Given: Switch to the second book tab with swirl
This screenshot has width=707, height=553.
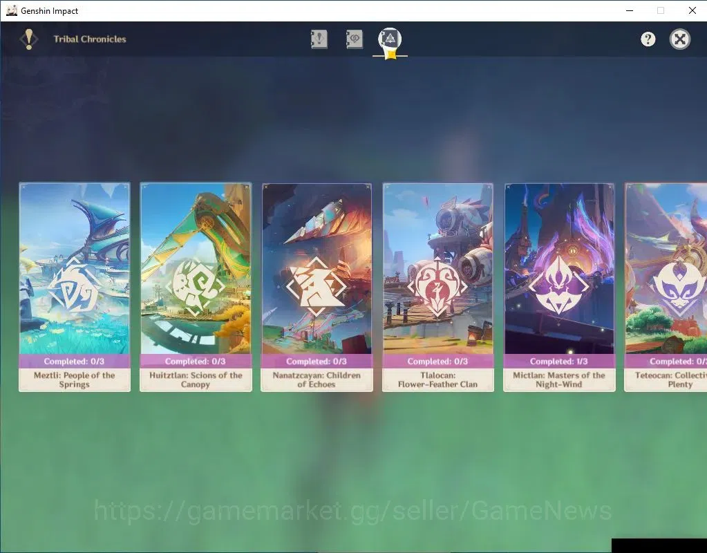Looking at the screenshot, I should (354, 39).
